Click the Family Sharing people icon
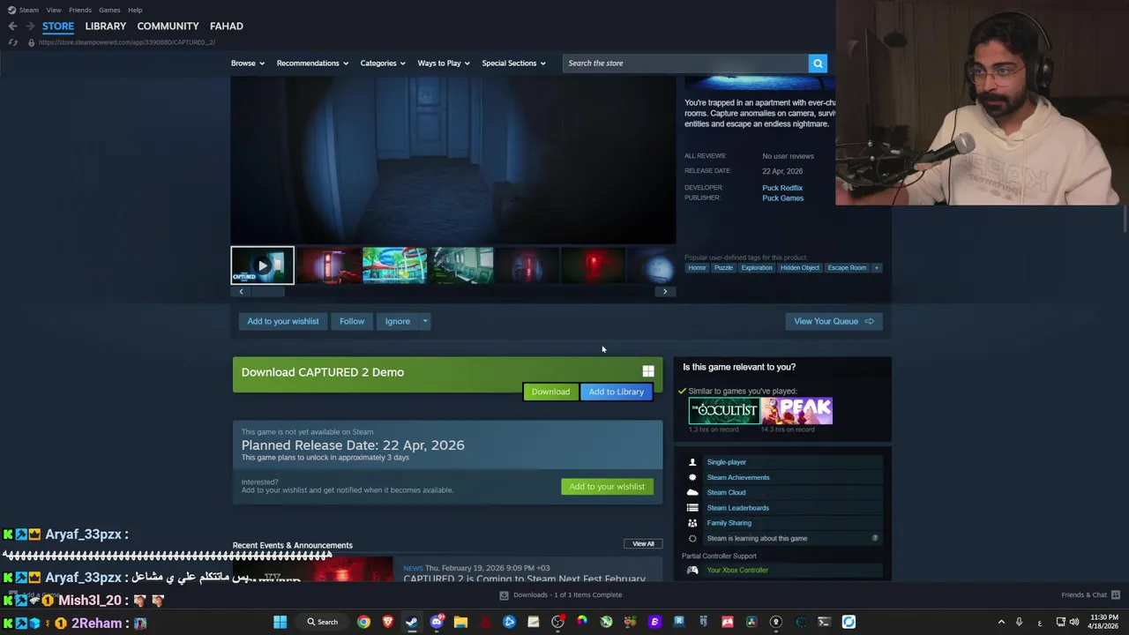 (692, 523)
